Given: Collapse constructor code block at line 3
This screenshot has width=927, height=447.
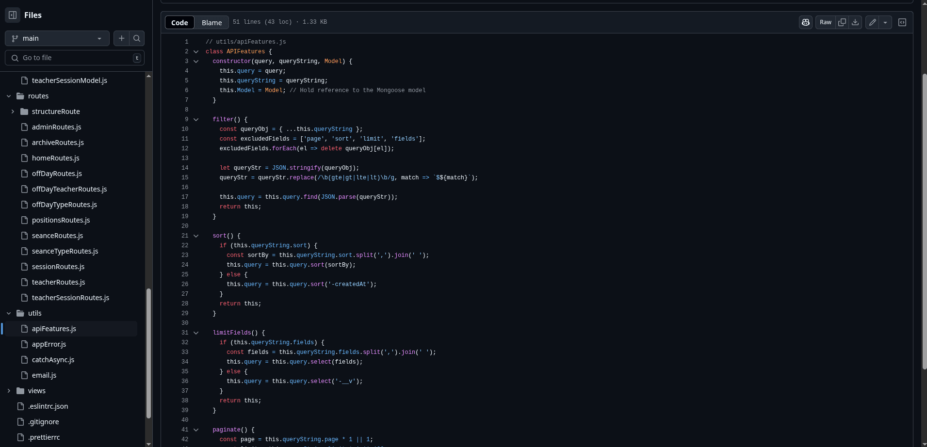Looking at the screenshot, I should tap(196, 61).
